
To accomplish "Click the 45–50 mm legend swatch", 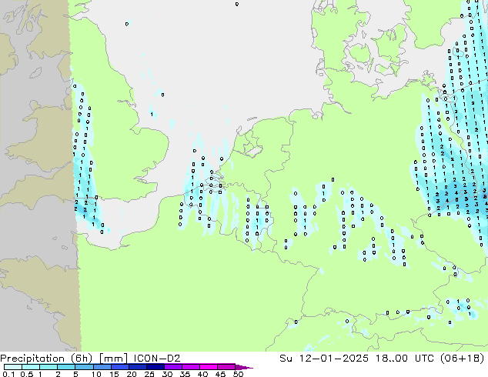I will click(x=226, y=367).
